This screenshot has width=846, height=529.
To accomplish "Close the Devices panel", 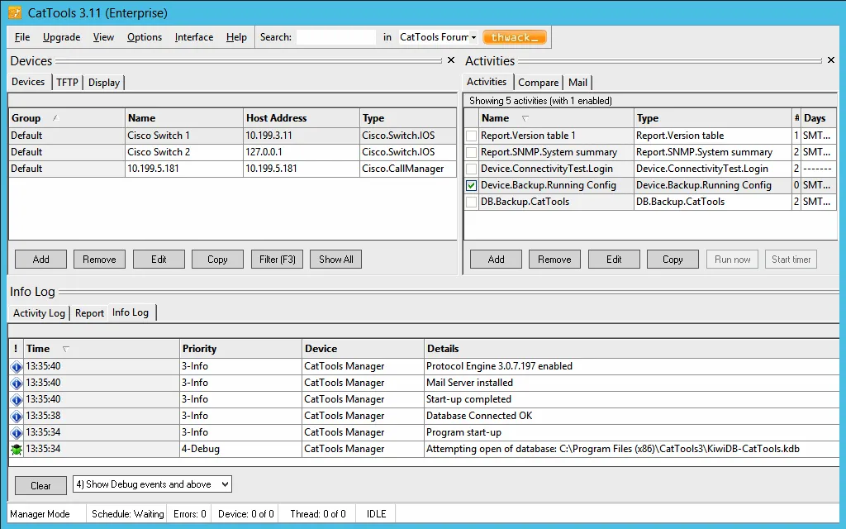I will (449, 60).
